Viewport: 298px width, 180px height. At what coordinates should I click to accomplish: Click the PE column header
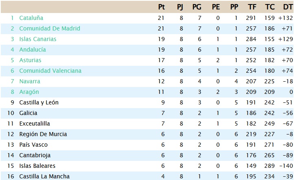[x=216, y=7]
